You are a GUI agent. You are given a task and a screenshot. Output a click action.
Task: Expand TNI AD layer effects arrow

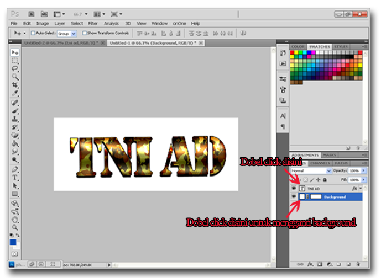pos(361,188)
